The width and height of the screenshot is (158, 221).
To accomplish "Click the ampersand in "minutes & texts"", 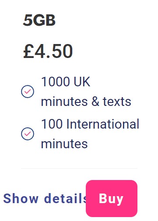I will tap(95, 101).
